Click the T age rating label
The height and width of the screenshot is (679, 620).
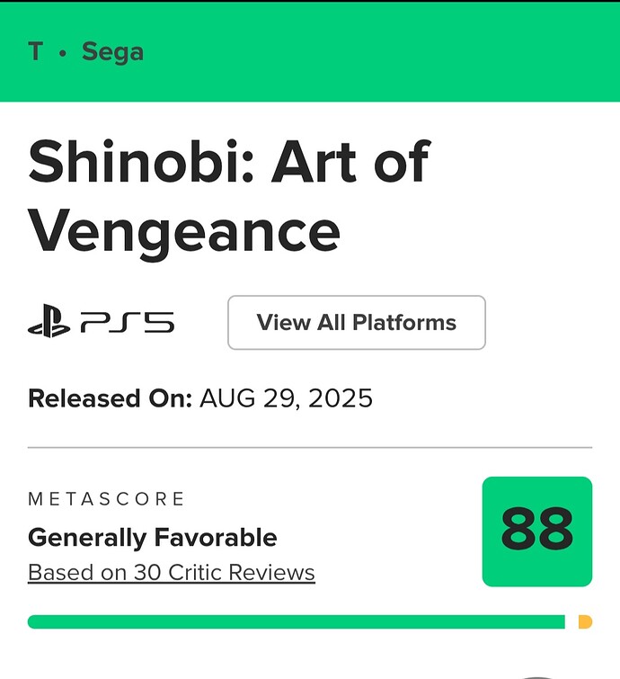[x=36, y=51]
